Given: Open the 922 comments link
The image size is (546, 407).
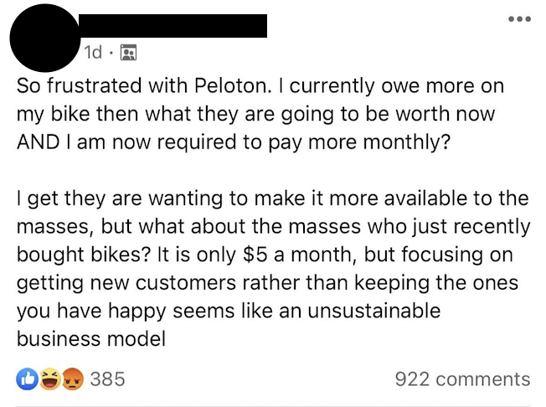Looking at the screenshot, I should (x=462, y=379).
